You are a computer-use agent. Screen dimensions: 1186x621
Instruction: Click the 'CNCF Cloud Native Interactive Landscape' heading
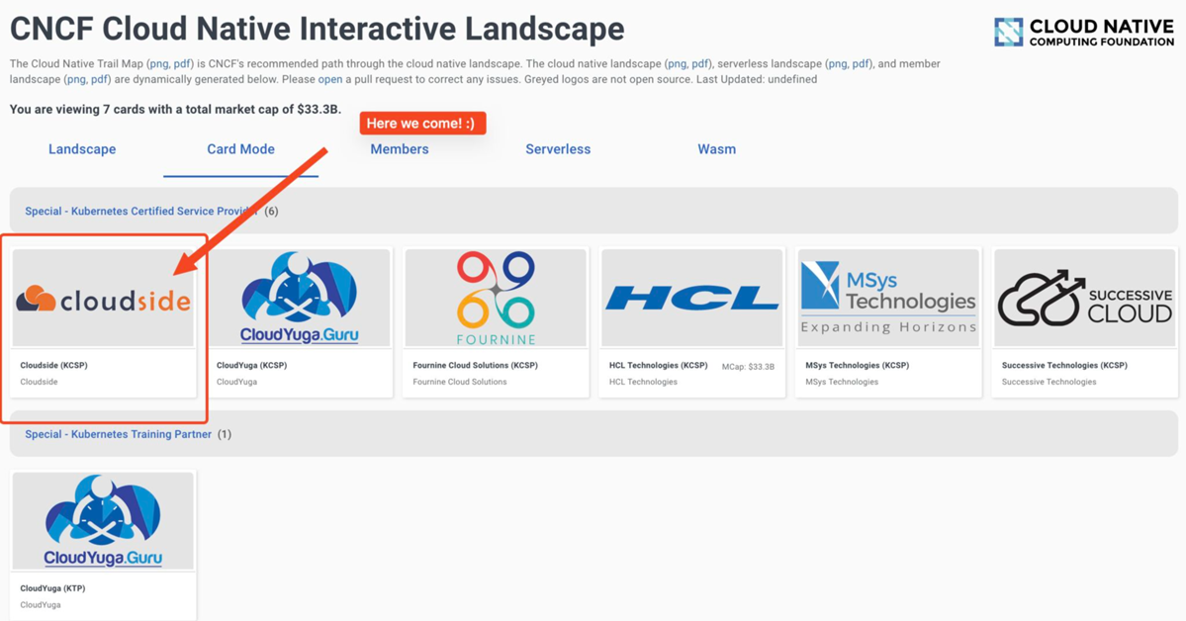(317, 29)
